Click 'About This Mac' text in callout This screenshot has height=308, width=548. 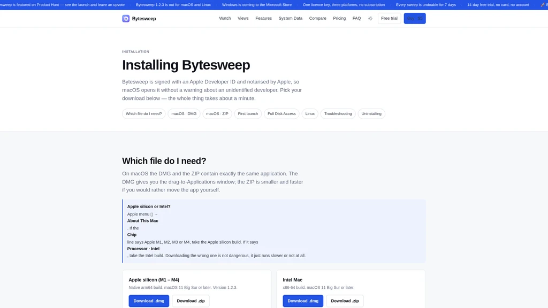tap(142, 221)
